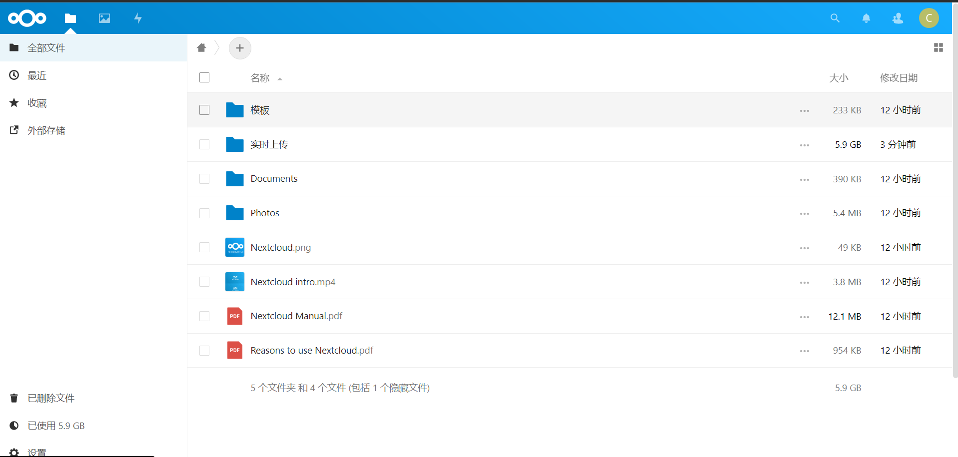Open the Nextcloud intro.mp4 file name
The image size is (958, 457).
(x=293, y=282)
